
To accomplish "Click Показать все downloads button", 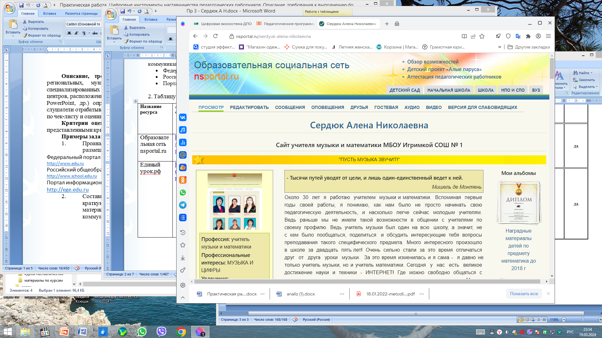I will (524, 294).
